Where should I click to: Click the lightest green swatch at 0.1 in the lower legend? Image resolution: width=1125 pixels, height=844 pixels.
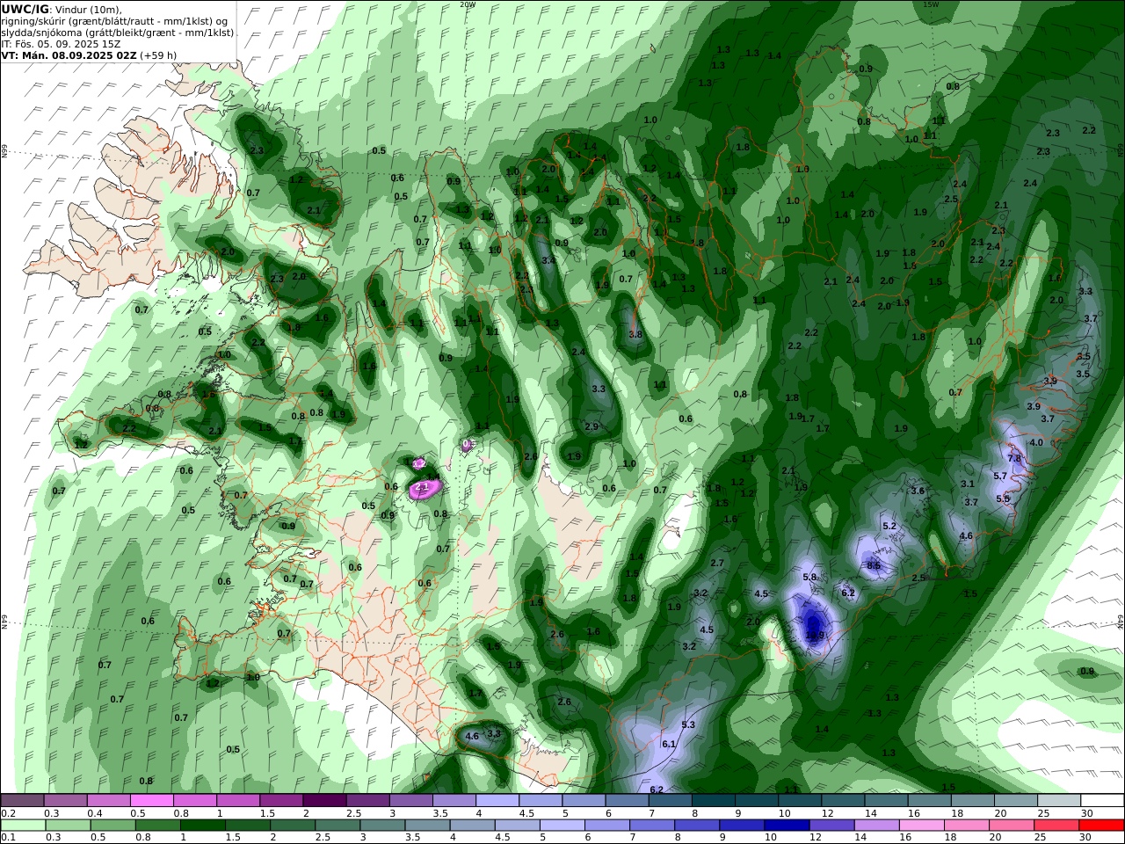point(23,825)
